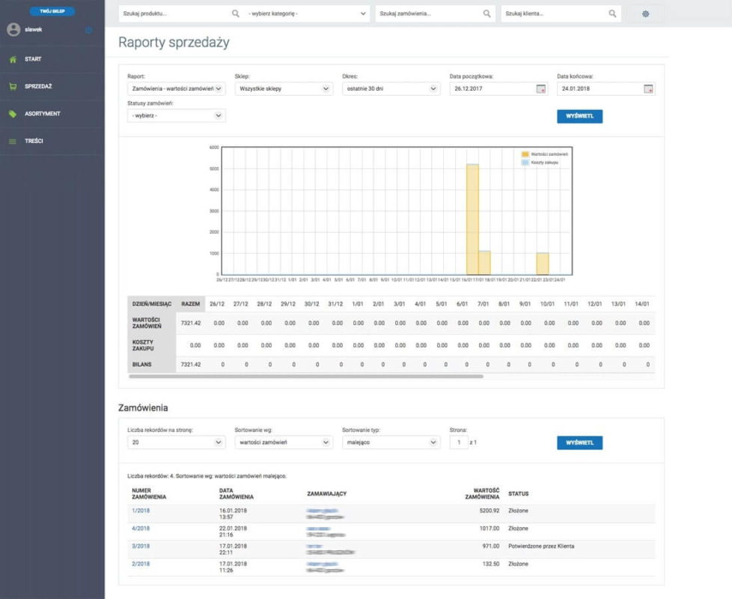Open calendar for Data końcowa
Viewport: 732px width, 599px height.
click(648, 88)
